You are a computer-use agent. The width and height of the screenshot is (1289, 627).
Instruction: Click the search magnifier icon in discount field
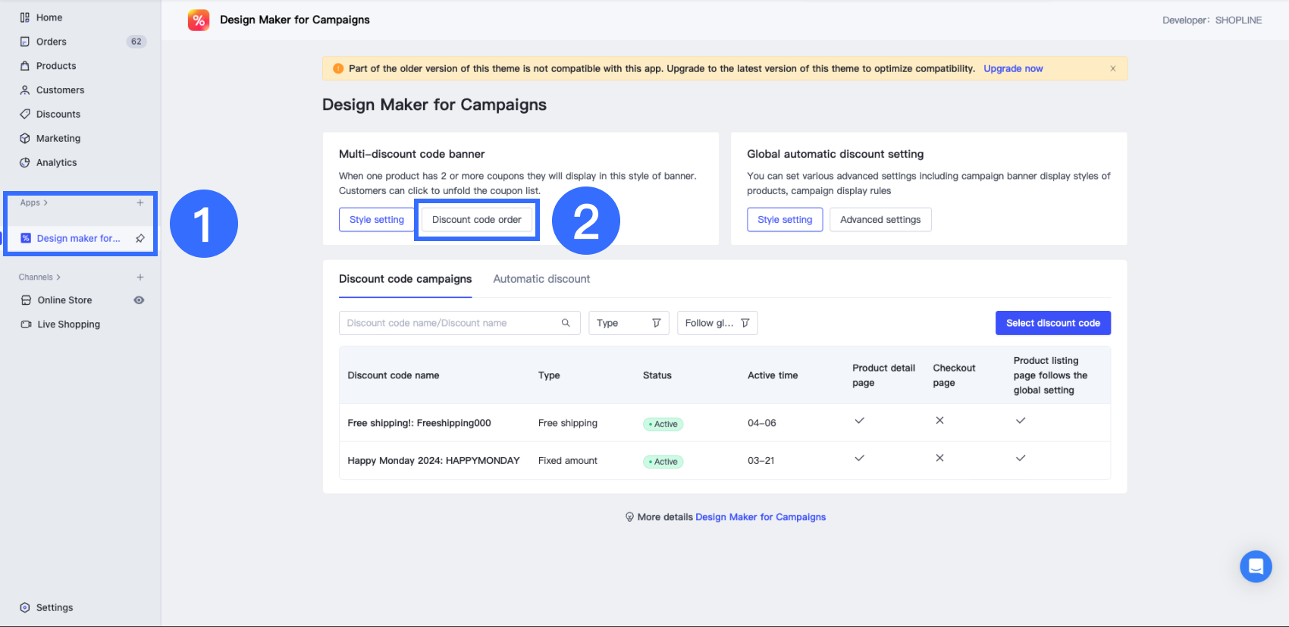tap(566, 323)
